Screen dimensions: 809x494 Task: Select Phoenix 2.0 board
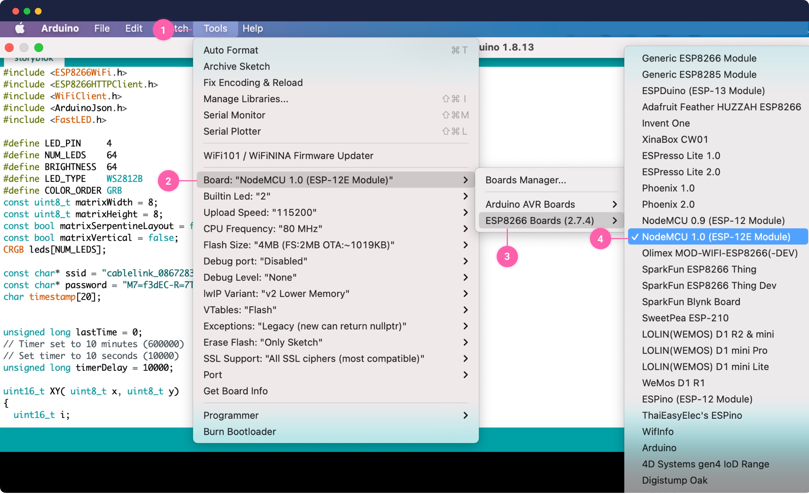[x=718, y=204]
